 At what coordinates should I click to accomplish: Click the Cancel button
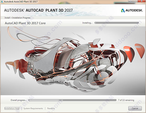[135, 108]
